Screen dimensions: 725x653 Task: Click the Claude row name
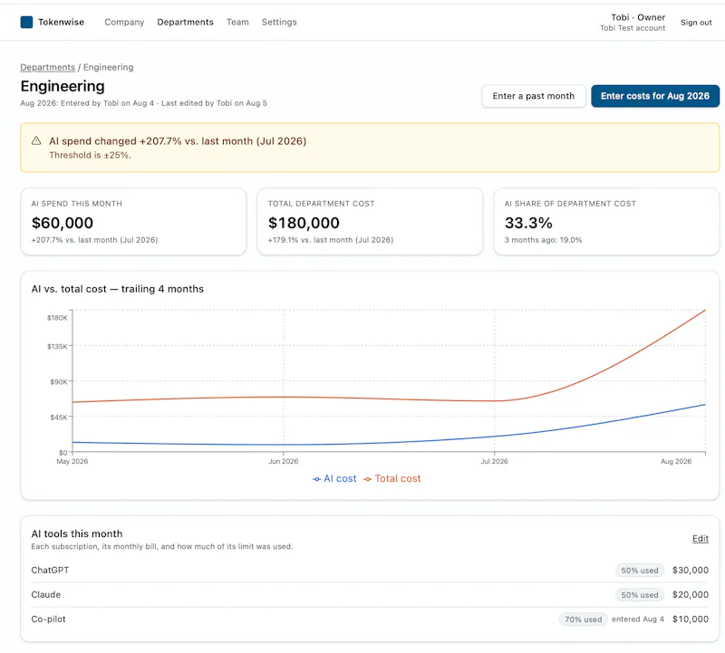[46, 595]
